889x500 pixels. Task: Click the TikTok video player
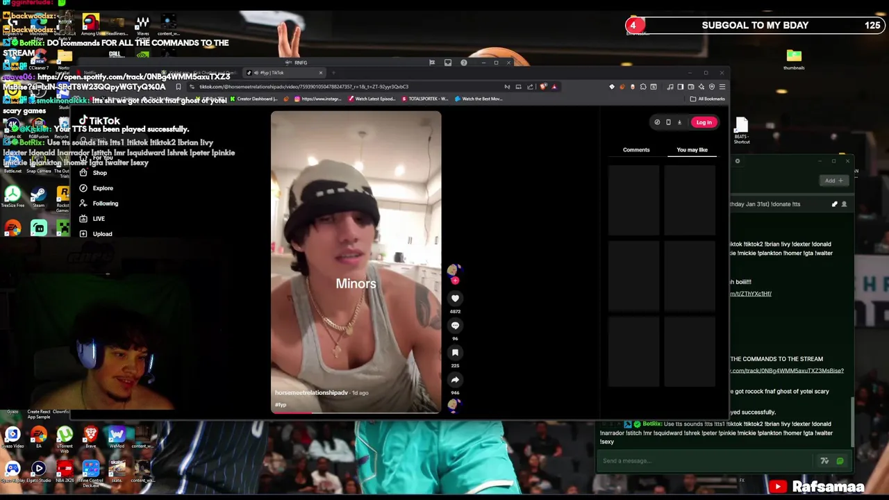point(356,262)
